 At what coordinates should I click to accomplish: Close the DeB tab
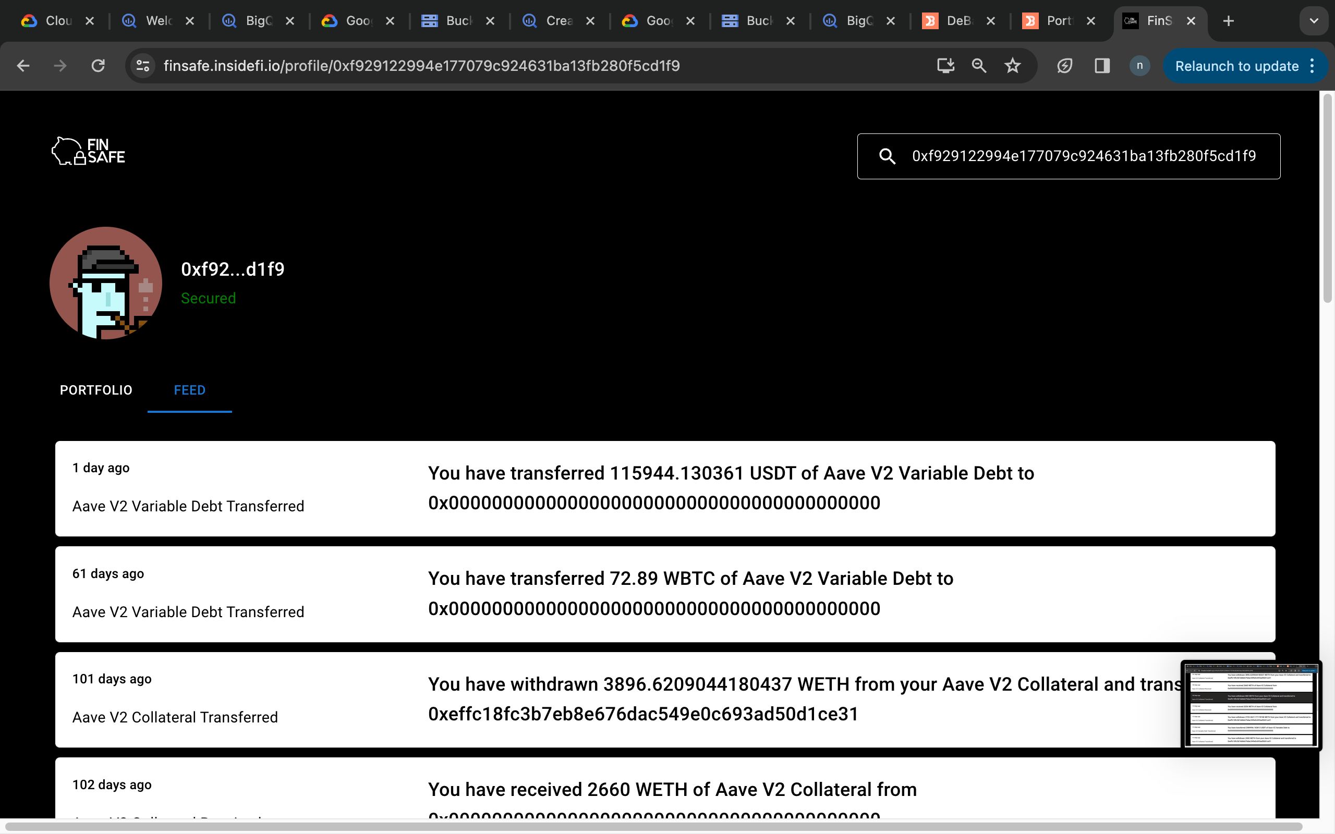point(991,21)
